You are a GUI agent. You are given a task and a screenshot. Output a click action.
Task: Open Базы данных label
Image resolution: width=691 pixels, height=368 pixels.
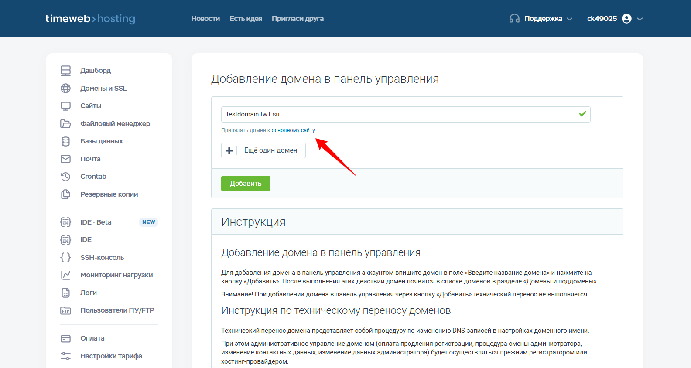point(102,141)
